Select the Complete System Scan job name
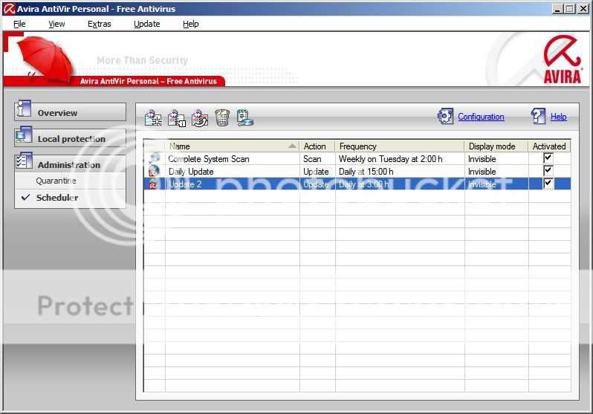Screen dimensions: 593x414 coord(209,159)
